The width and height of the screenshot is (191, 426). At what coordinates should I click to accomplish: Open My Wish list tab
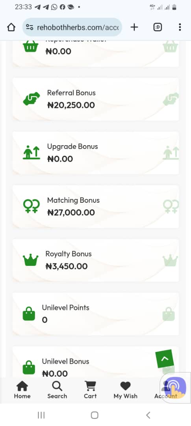coord(125,390)
